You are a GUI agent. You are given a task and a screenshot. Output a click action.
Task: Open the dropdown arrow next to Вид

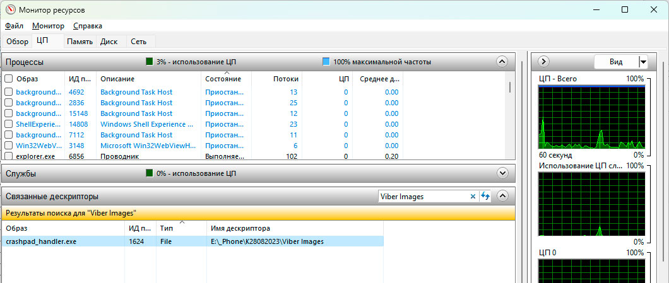coord(643,62)
